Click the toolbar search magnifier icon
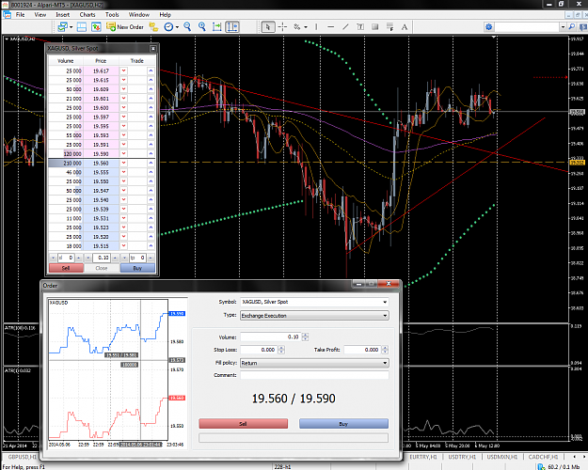 click(571, 27)
